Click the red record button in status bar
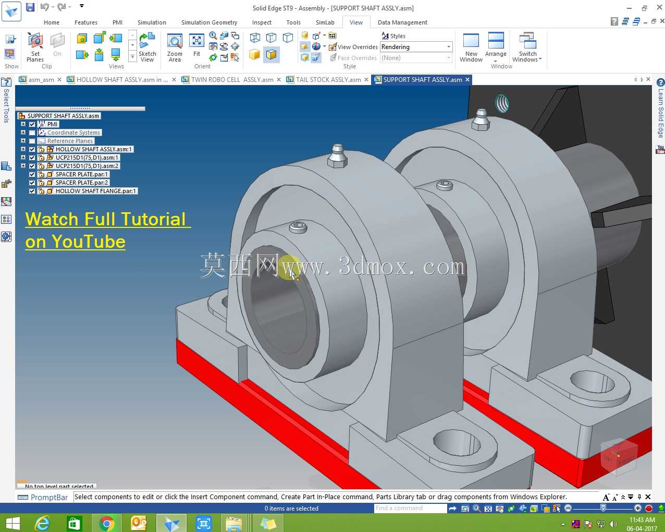The height and width of the screenshot is (532, 665). click(x=649, y=508)
